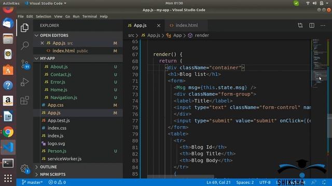332x186 pixels.
Task: Open Contact.js in the explorer
Action: point(78,74)
